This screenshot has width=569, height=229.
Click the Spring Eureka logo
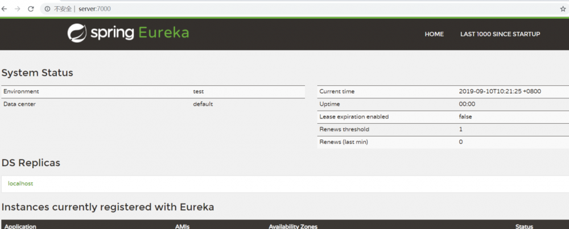point(128,33)
